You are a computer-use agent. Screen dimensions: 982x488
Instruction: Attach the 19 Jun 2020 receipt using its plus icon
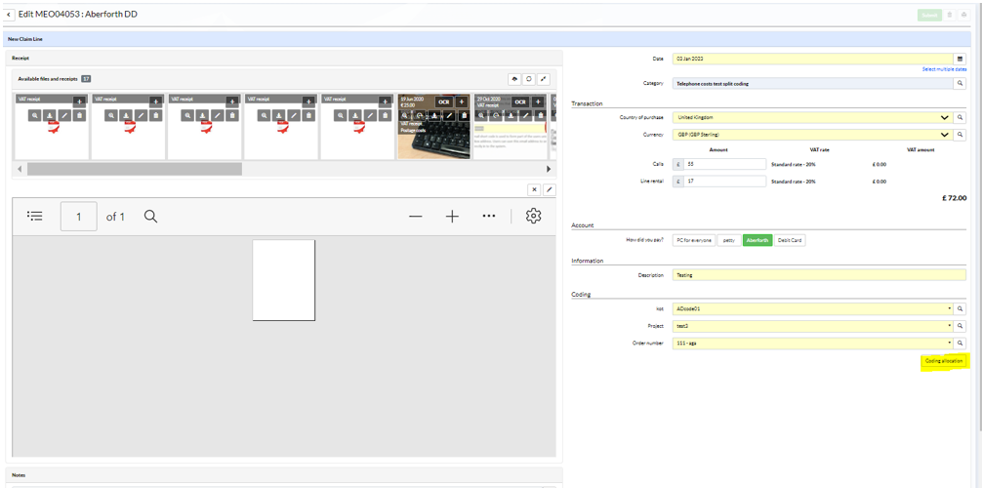462,102
